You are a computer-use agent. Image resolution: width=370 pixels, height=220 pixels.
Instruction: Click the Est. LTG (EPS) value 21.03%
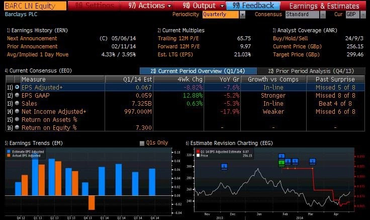tap(242, 54)
